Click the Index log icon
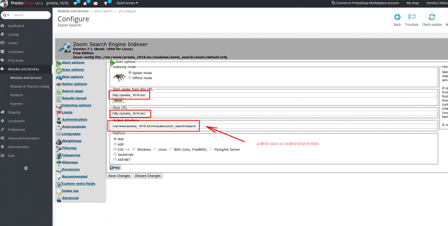Screen dimensions: 448x226 click(59, 191)
